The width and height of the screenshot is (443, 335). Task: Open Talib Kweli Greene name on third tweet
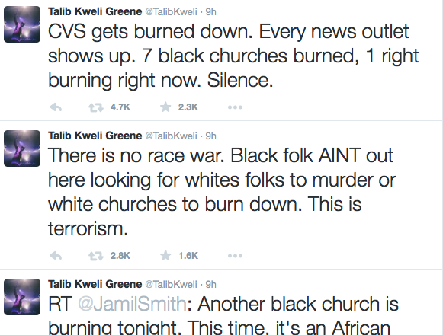pyautogui.click(x=95, y=284)
